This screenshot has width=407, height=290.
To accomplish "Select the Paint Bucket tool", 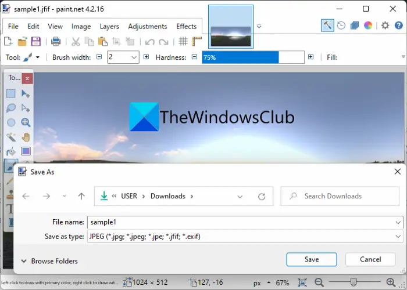I will pos(11,151).
